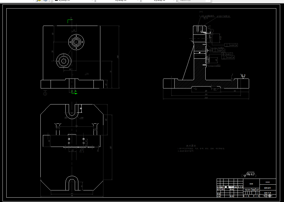The width and height of the screenshot is (284, 202).
Task: Select the '58' vertical dimension between bores
Action: click(53, 52)
